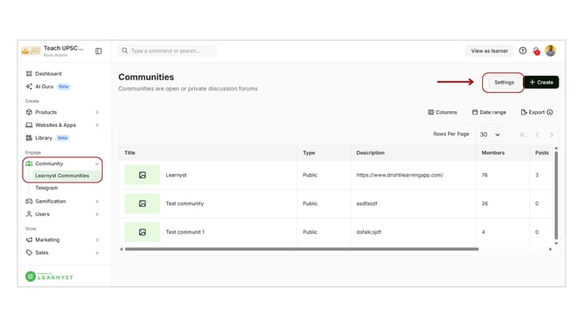Collapse the Community submenu chevron
This screenshot has width=583, height=327.
click(97, 163)
